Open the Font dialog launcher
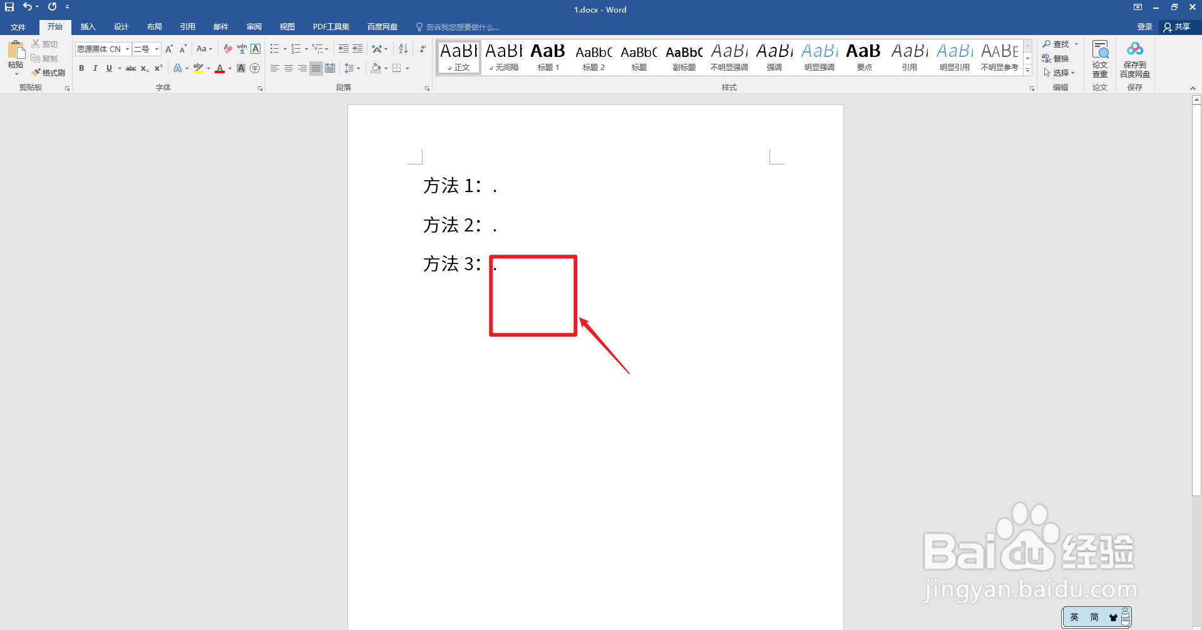 click(x=260, y=89)
